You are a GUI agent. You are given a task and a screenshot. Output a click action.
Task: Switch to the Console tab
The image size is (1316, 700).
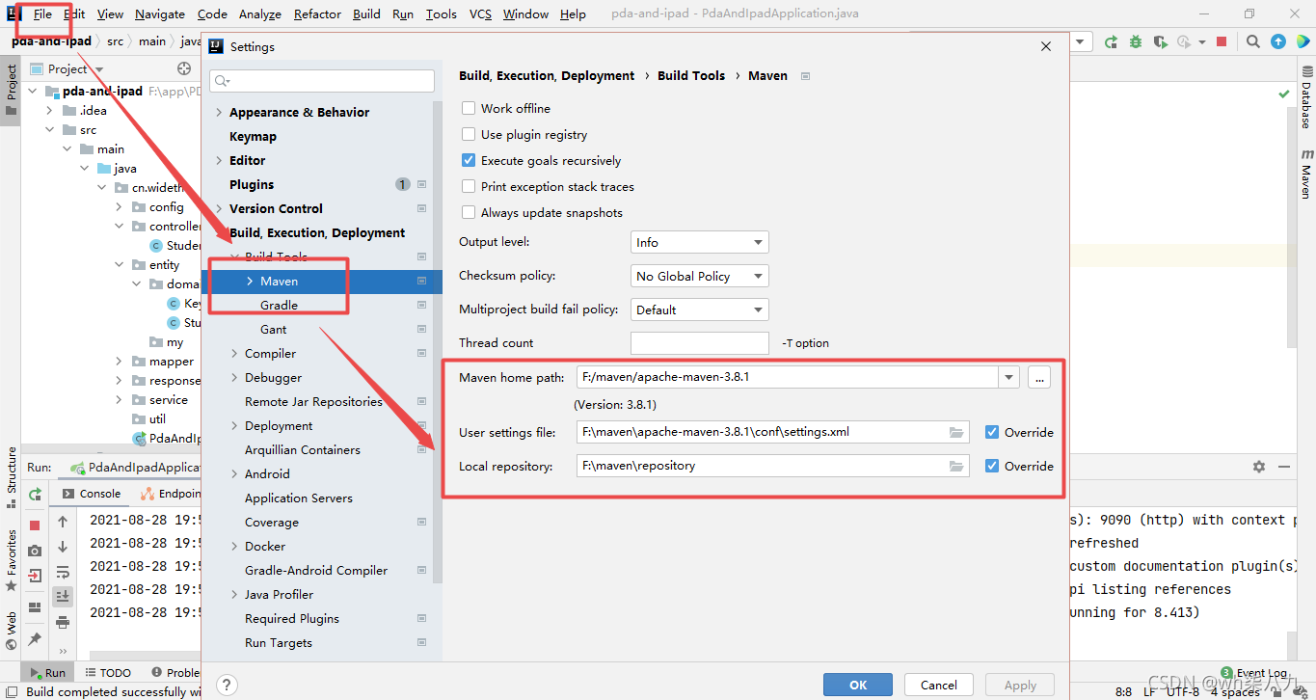click(x=92, y=494)
